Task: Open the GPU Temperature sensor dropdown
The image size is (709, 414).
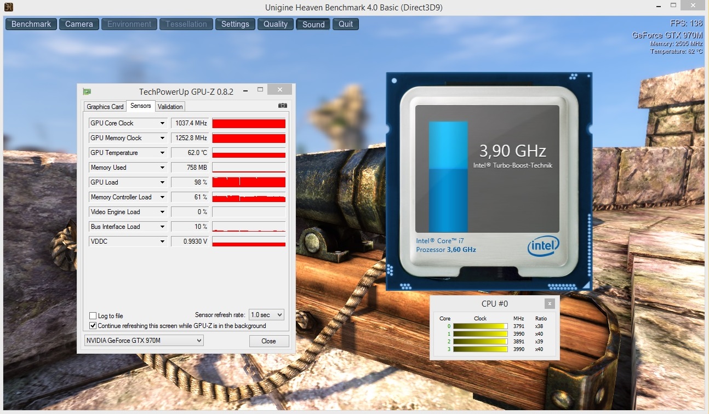Action: coord(162,153)
